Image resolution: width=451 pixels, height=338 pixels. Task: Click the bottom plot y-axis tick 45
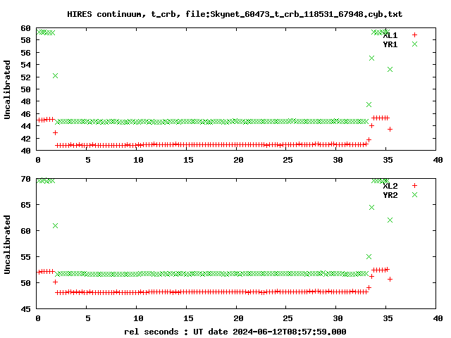coord(25,309)
